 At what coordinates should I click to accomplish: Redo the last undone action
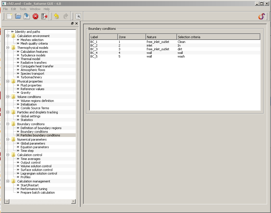coord(66,16)
